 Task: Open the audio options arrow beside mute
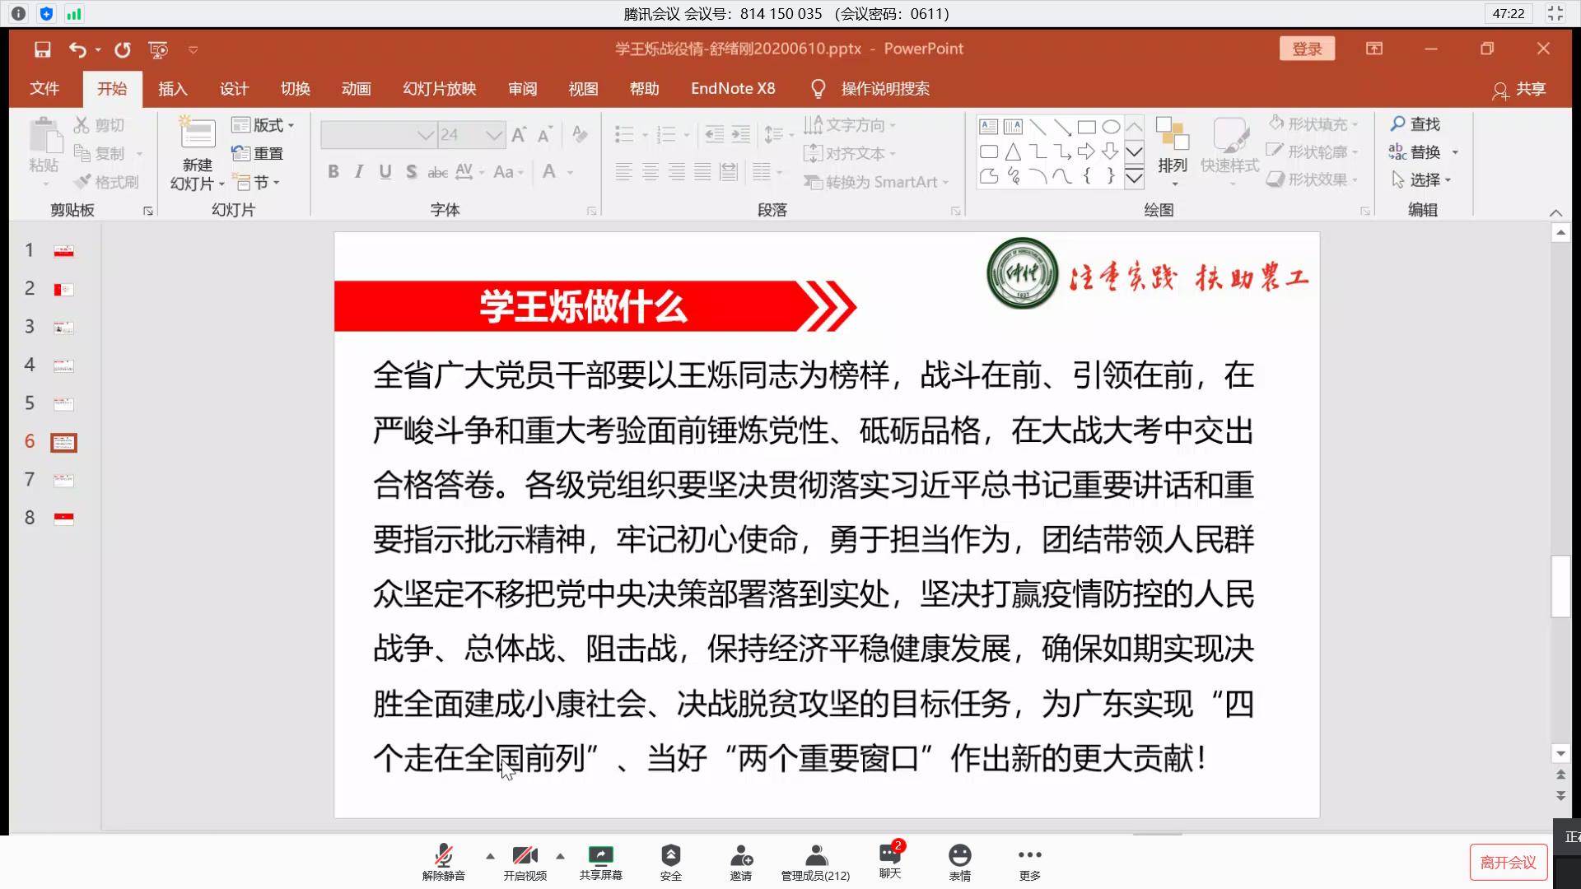[490, 856]
